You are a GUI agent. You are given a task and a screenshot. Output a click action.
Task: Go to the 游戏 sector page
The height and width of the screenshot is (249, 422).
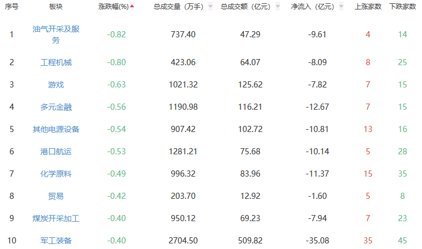(x=56, y=85)
